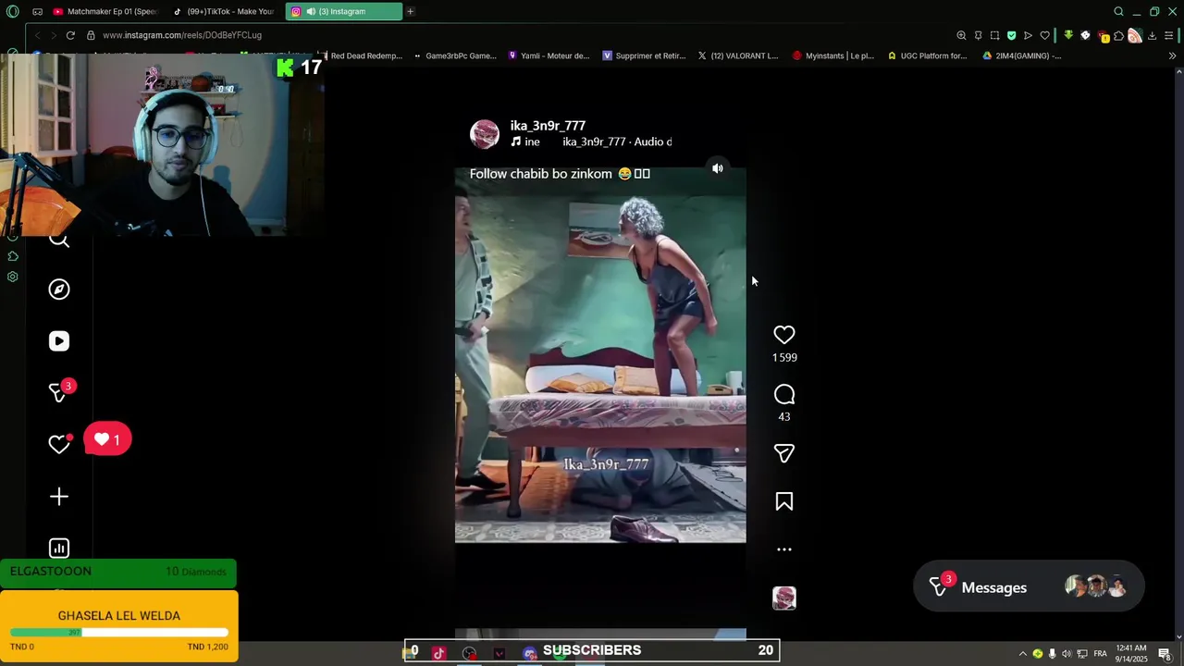
Task: Open the Game3rbPc Game... bookmark
Action: (455, 55)
